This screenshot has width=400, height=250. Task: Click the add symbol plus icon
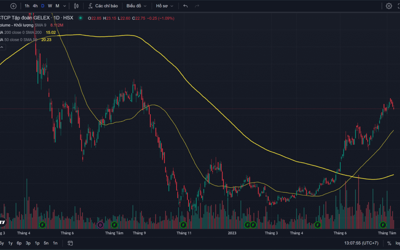pyautogui.click(x=13, y=6)
